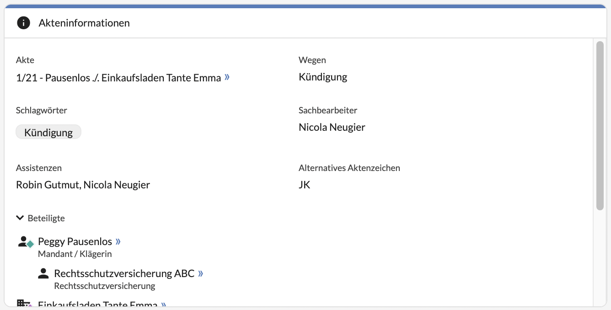Click the vertical scrollbar thumb
Screen dimensions: 611x310
point(600,126)
